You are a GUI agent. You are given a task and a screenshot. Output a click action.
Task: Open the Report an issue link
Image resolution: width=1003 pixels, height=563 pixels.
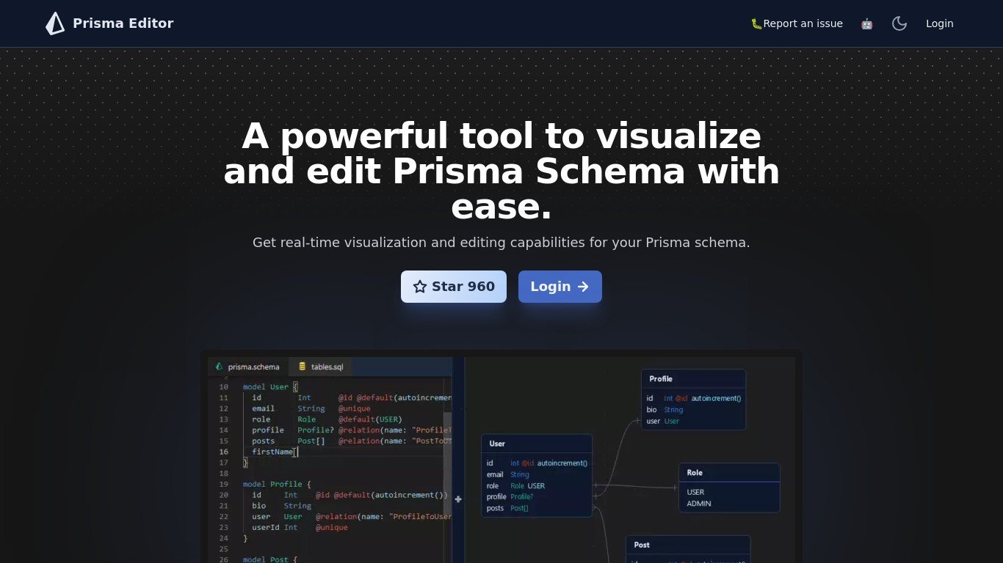point(803,23)
